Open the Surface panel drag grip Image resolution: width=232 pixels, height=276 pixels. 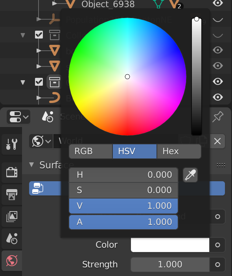pyautogui.click(x=221, y=165)
